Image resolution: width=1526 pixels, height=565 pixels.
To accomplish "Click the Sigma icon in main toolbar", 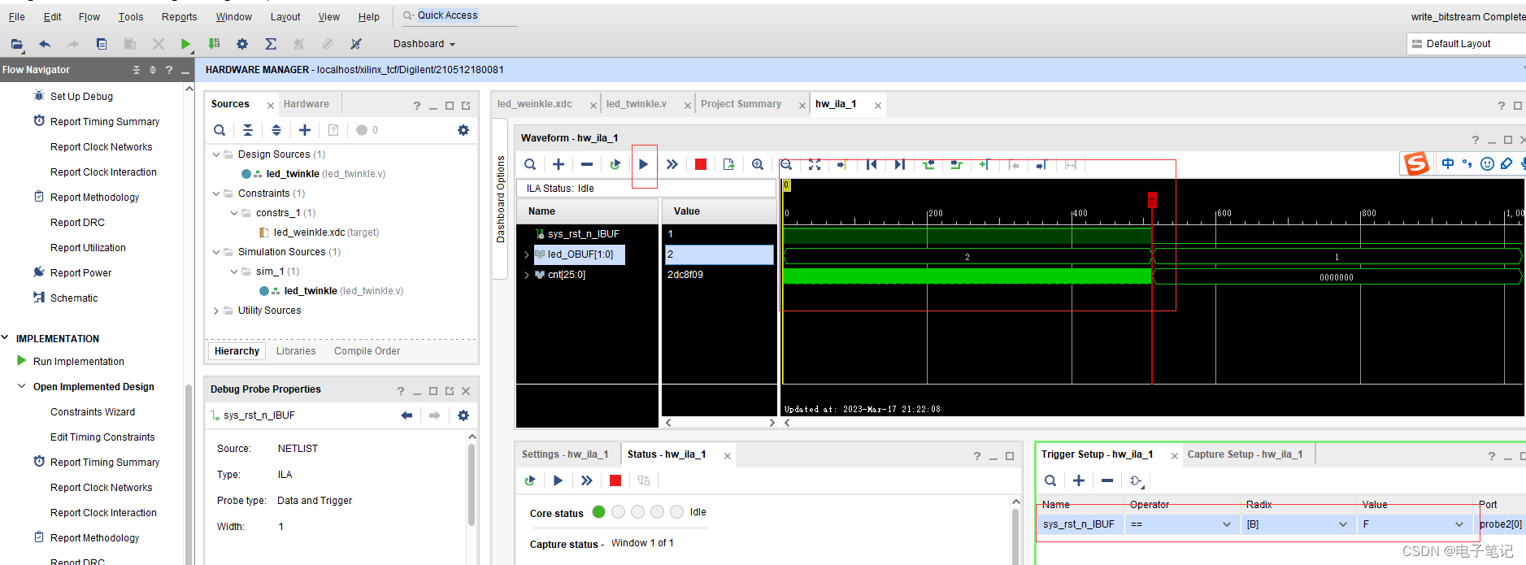I will pyautogui.click(x=271, y=44).
